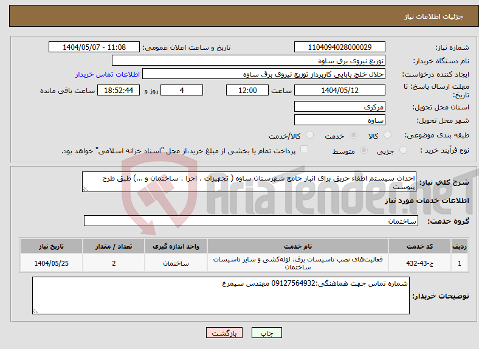Click the نام خدمت column header
479x349 pixels.
(x=297, y=246)
